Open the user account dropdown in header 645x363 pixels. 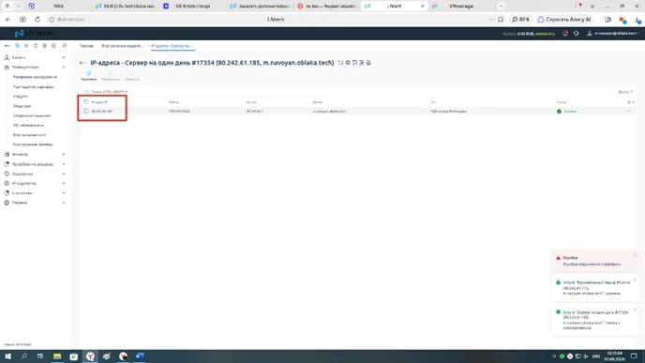pos(613,34)
